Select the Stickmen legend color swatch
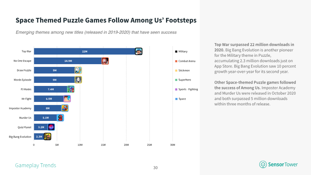Viewport: 311px width, 175px height. click(x=176, y=70)
